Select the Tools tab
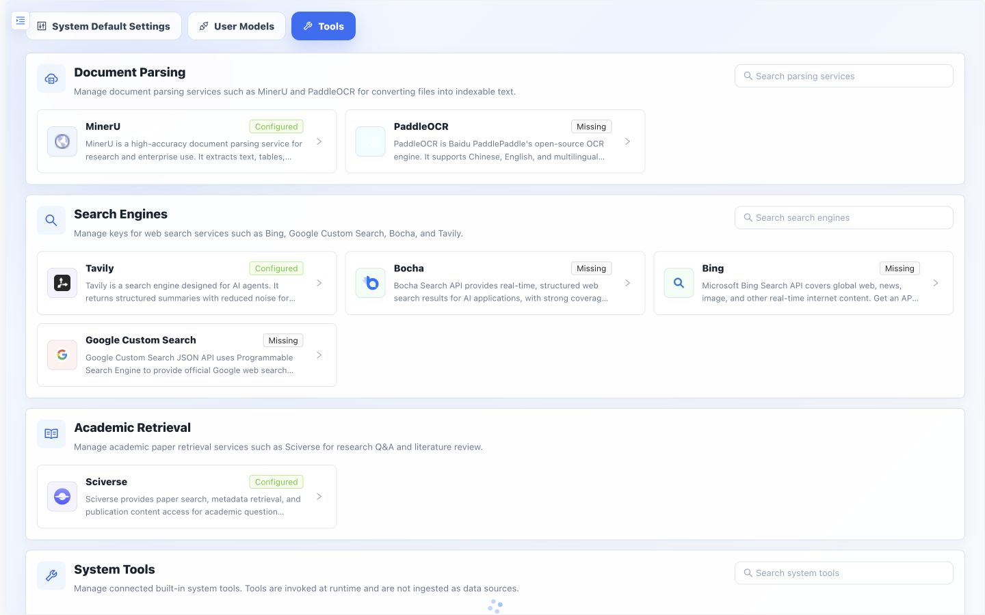 click(324, 26)
